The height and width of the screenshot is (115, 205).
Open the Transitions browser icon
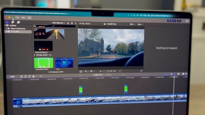186,74
